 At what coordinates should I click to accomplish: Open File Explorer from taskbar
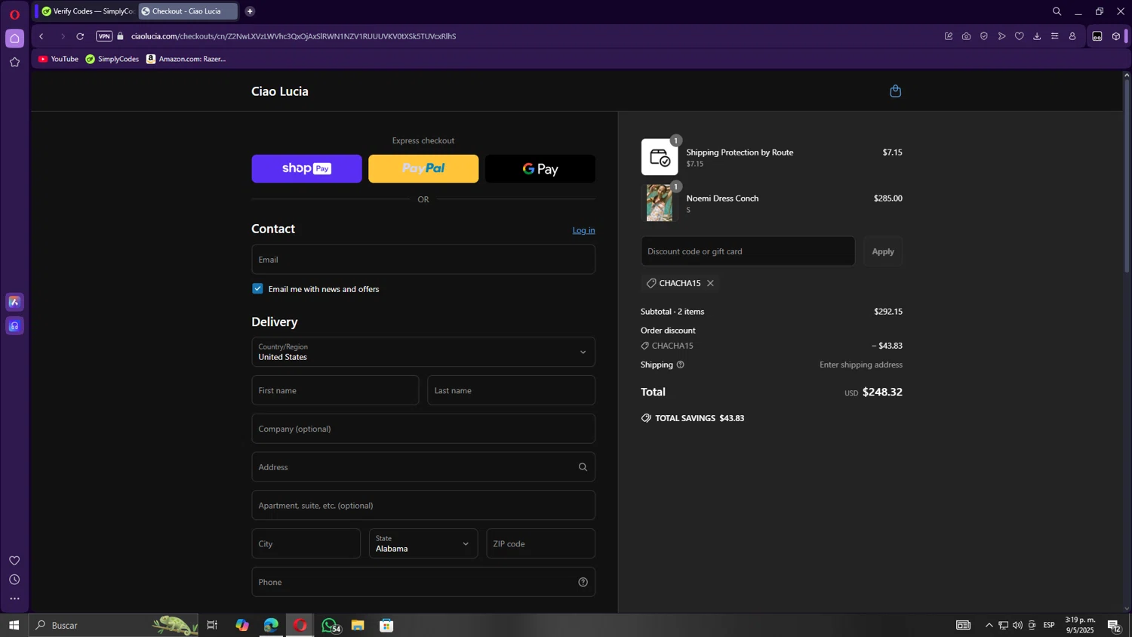coord(358,625)
